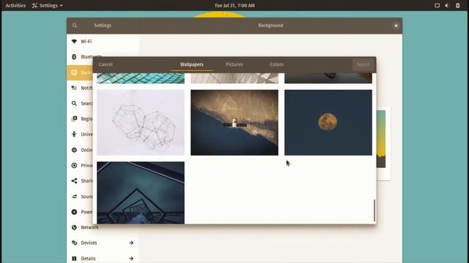Image resolution: width=469 pixels, height=263 pixels.
Task: Choose the dark triangular tunnel wallpaper
Action: (x=141, y=193)
